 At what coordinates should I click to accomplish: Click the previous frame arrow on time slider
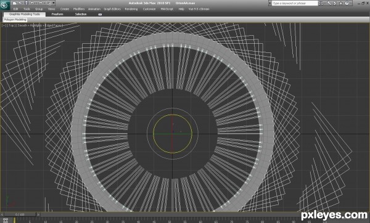(2, 214)
